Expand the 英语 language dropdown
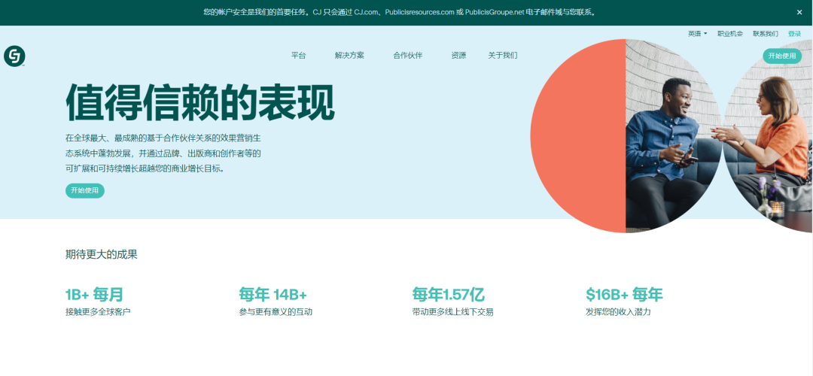The width and height of the screenshot is (813, 376). click(697, 34)
